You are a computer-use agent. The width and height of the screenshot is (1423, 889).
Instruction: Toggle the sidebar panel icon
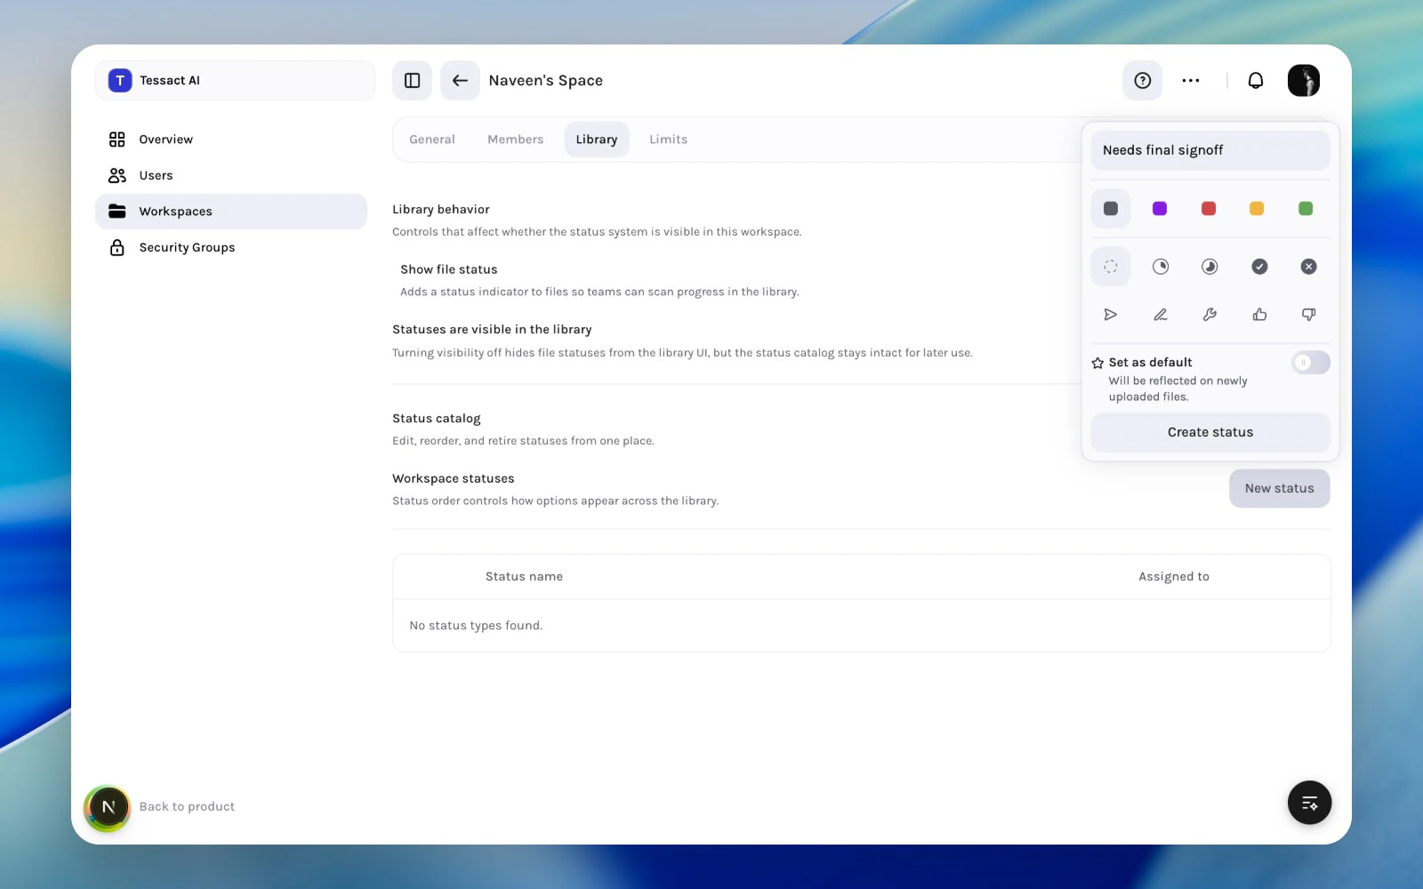coord(412,81)
